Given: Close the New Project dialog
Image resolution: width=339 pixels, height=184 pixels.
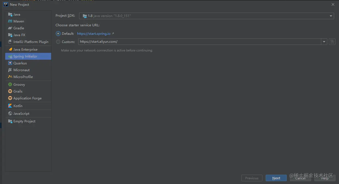Looking at the screenshot, I should [333, 4].
